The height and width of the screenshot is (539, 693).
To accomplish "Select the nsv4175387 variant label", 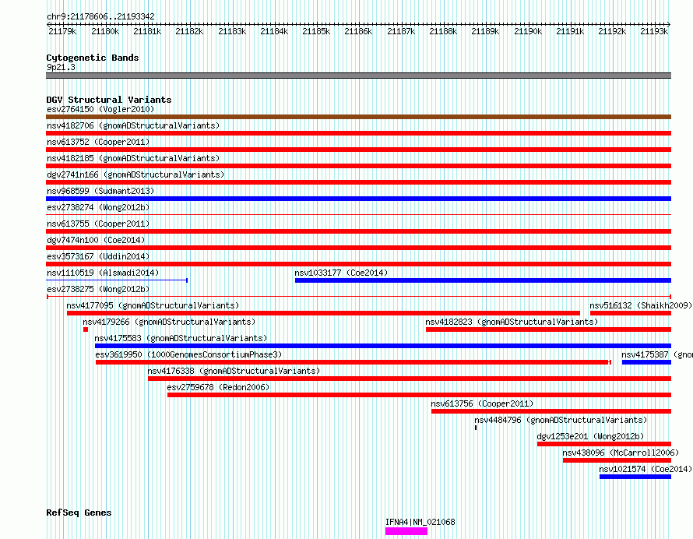I will (x=656, y=354).
